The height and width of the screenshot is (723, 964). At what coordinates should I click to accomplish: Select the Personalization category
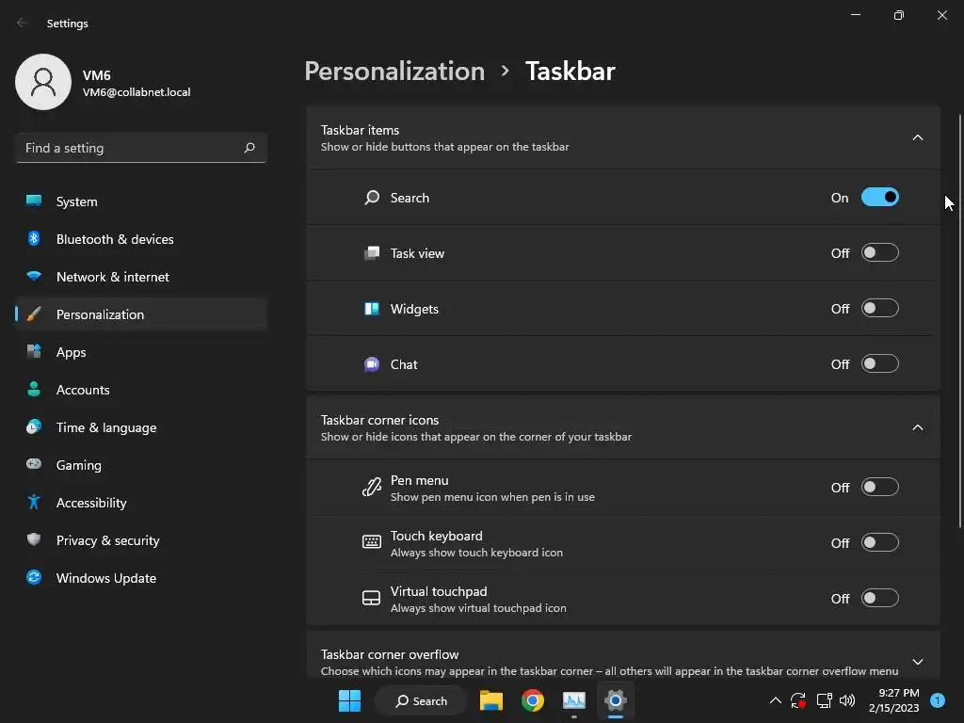click(x=141, y=314)
